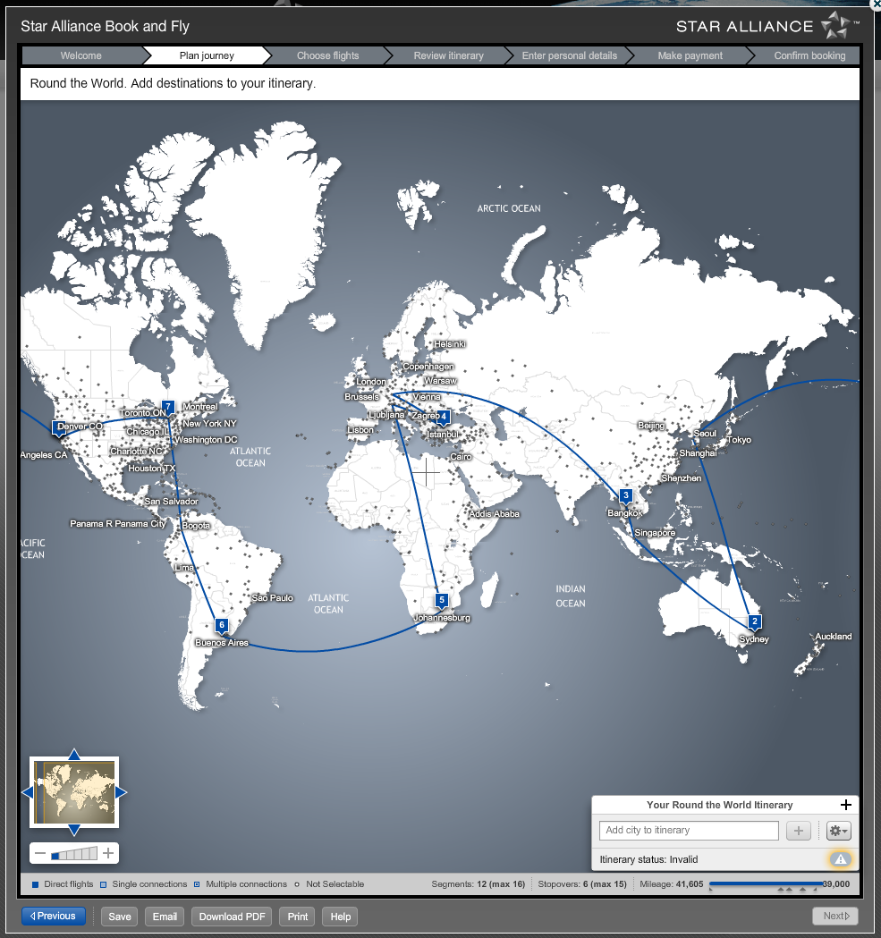Click the Download PDF button
The image size is (881, 938).
pos(231,916)
